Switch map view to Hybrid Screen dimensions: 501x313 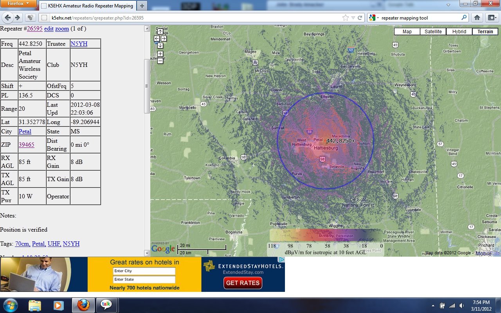(x=459, y=32)
